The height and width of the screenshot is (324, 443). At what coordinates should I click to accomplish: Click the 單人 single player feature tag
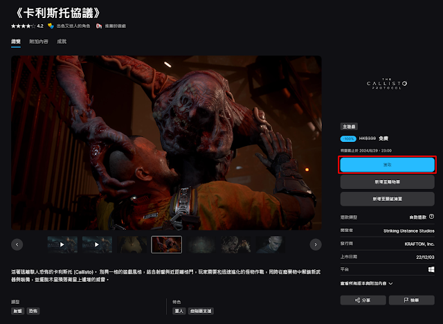[x=179, y=311]
